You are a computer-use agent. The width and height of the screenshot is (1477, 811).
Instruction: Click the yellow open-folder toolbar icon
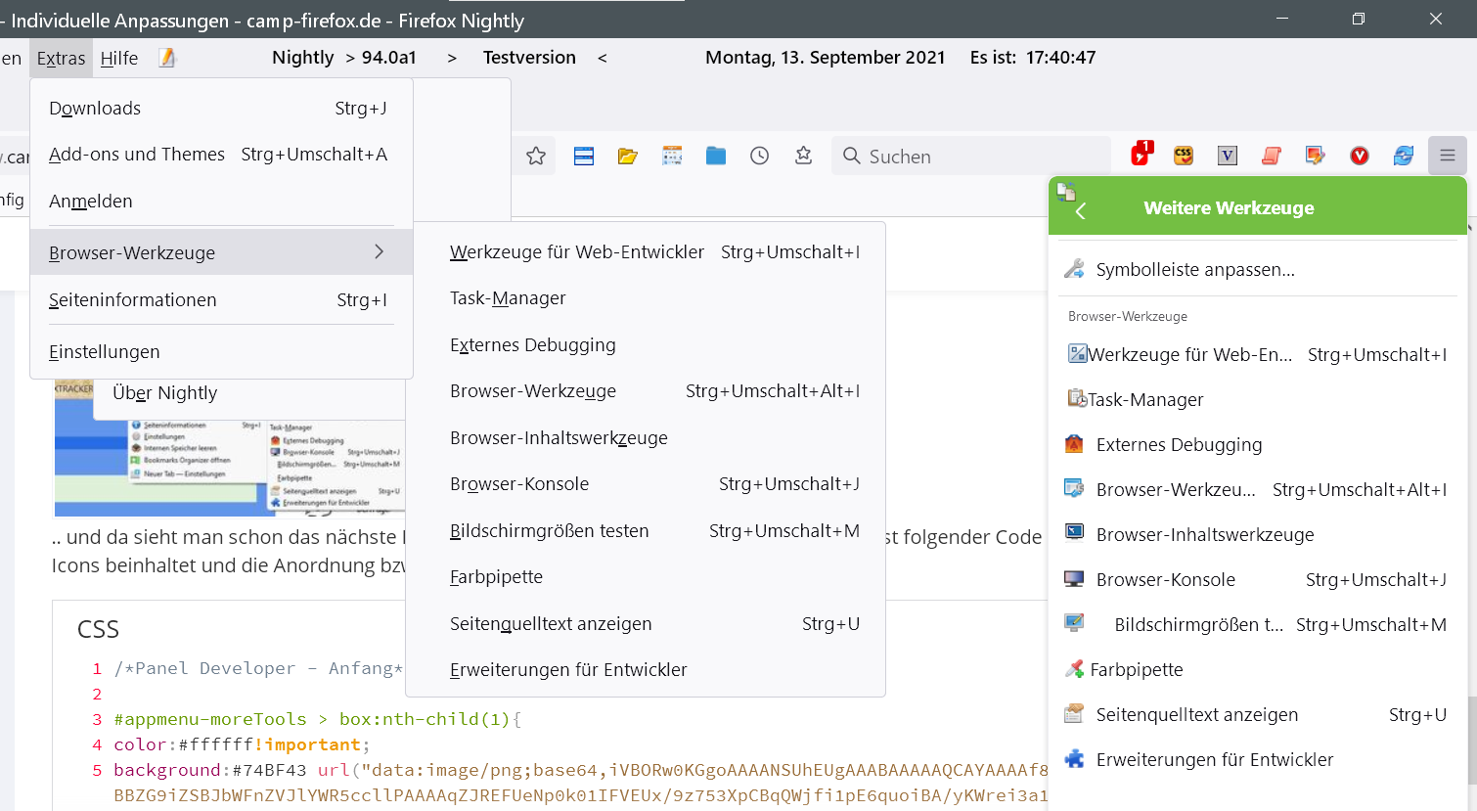click(x=628, y=157)
